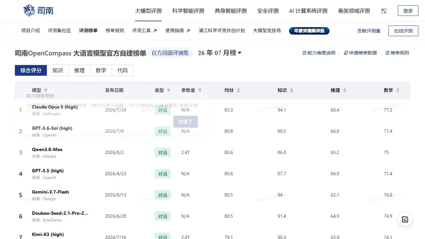Open 科学智能评测 in the top navigation

(x=188, y=11)
